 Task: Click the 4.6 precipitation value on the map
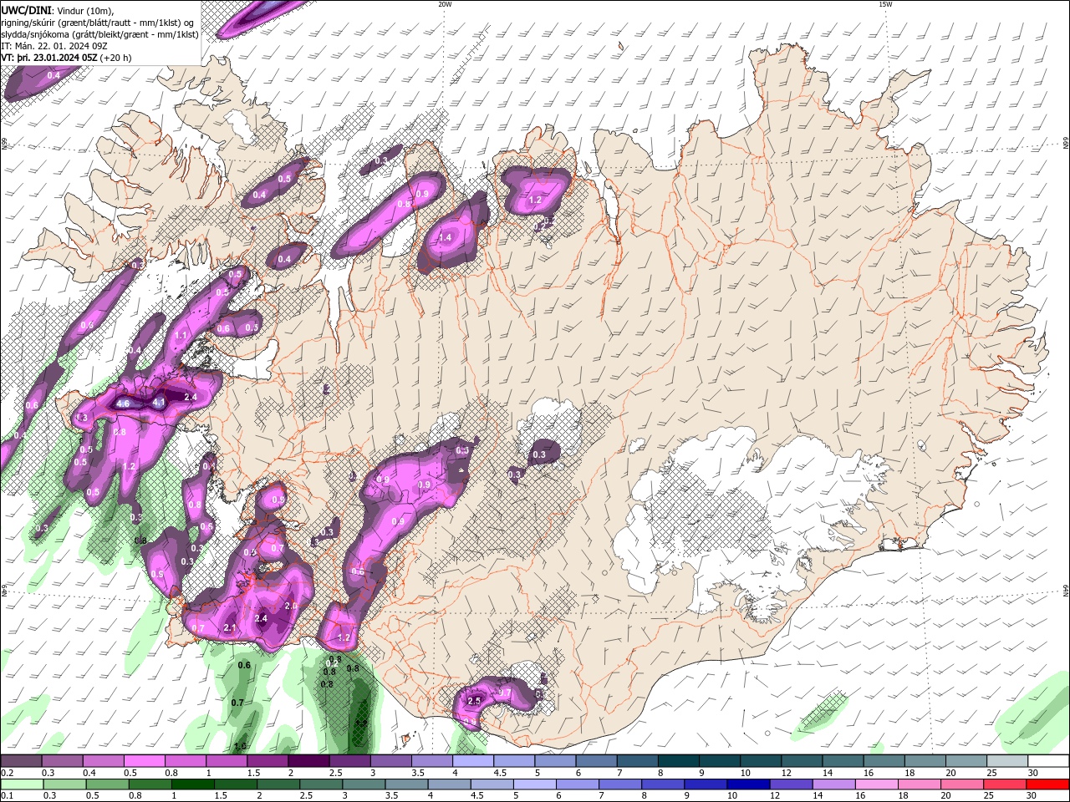(x=123, y=404)
